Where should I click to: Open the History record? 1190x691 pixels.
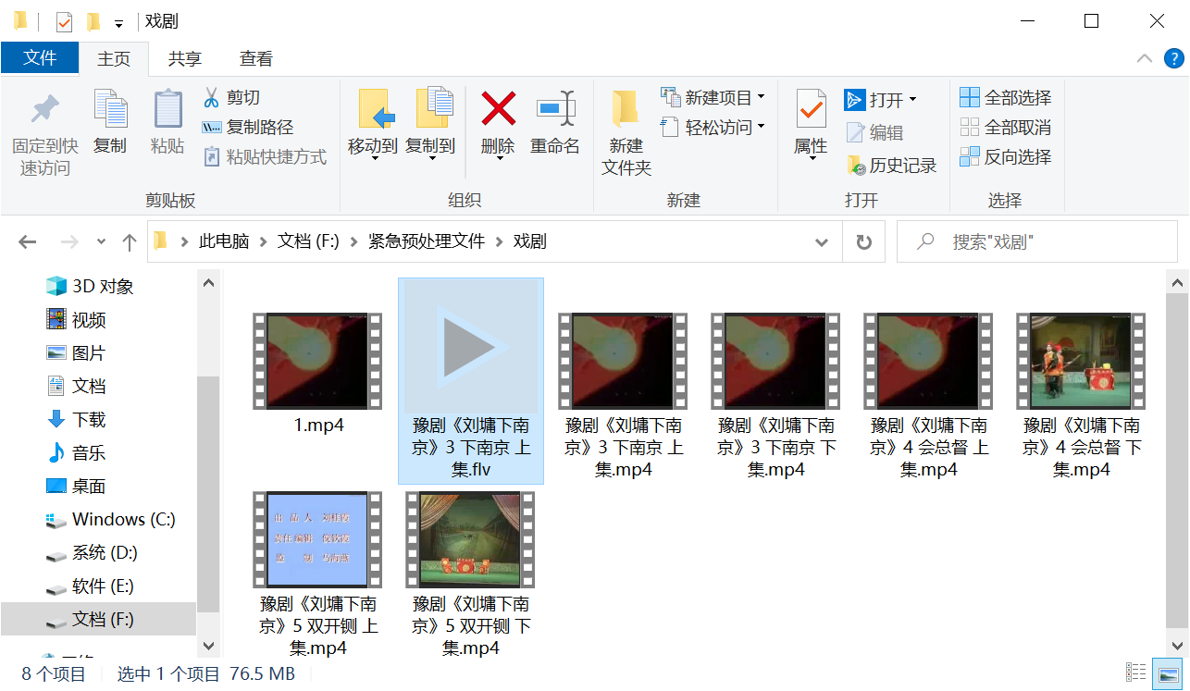[x=892, y=166]
